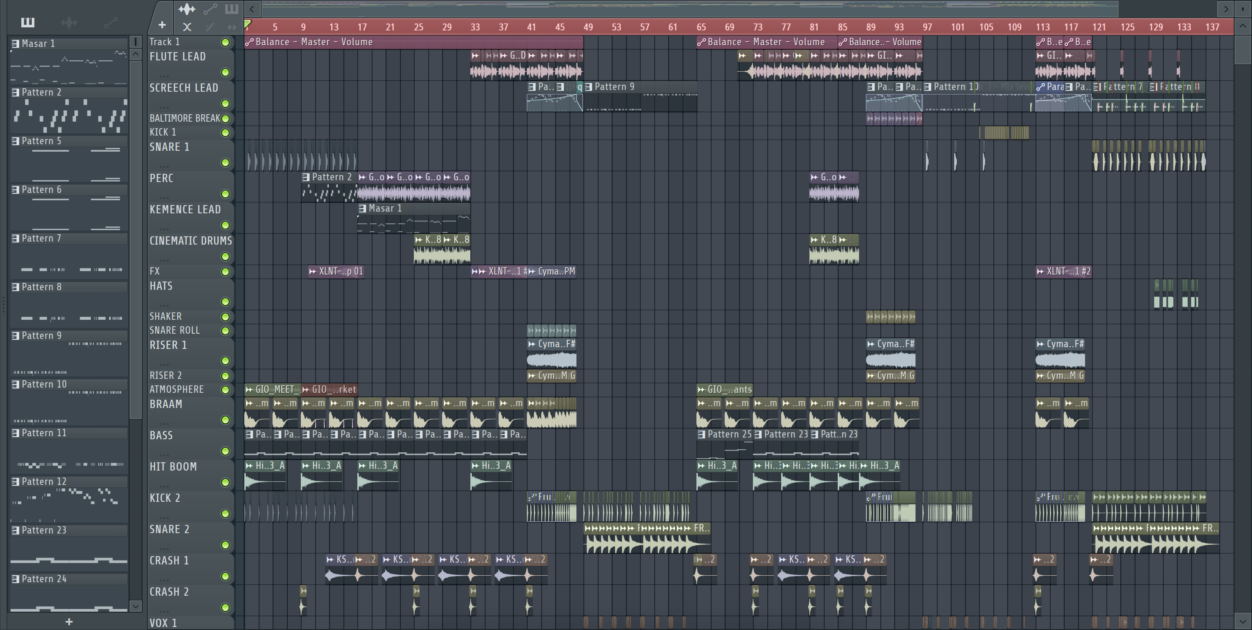Open menu of Masar 1 clip on KEMENCE LEAD
The width and height of the screenshot is (1252, 630).
coord(362,209)
